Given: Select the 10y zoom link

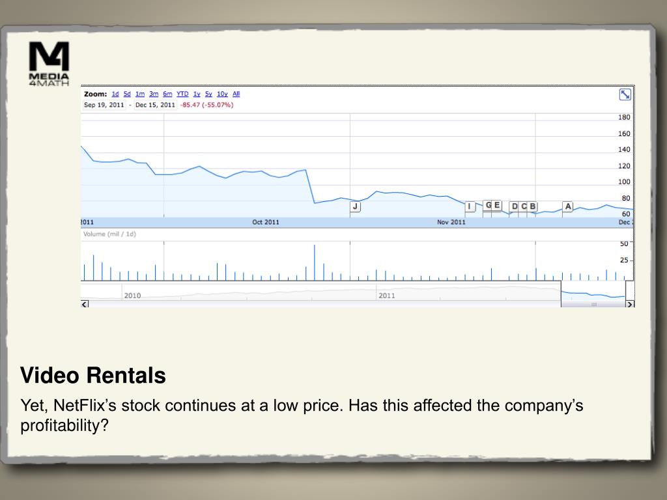Looking at the screenshot, I should [x=222, y=94].
